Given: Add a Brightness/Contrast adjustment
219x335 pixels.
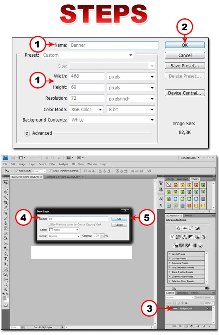Looking at the screenshot, I should [x=178, y=228].
